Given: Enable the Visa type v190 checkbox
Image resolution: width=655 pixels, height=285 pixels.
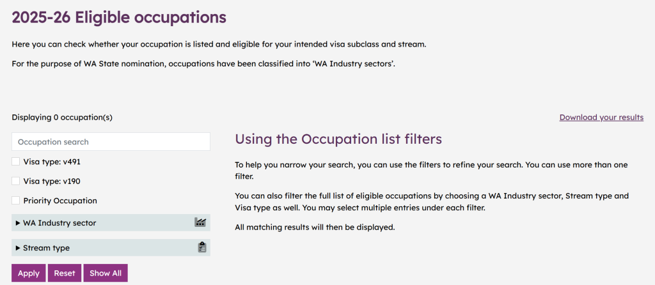Looking at the screenshot, I should 16,181.
